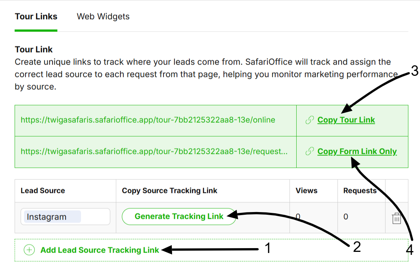Switch to the Tour Links tab
This screenshot has height=265, width=420.
[x=36, y=17]
